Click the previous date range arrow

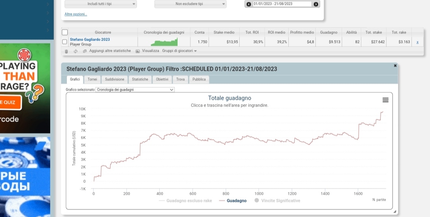click(x=249, y=4)
